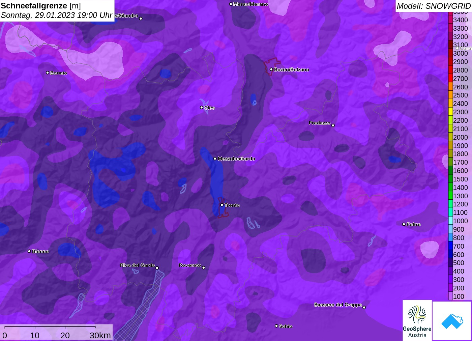The width and height of the screenshot is (472, 341).
Task: Click the date Sonntag, 29.01.2023 19:00 Uhr
Action: [56, 15]
